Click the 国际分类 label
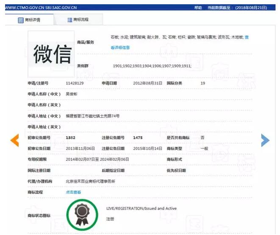The image size is (280, 235). [174, 83]
